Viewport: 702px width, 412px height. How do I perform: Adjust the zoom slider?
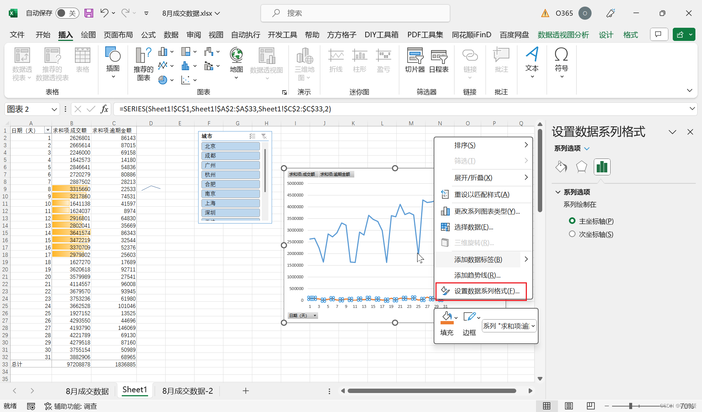tap(631, 406)
